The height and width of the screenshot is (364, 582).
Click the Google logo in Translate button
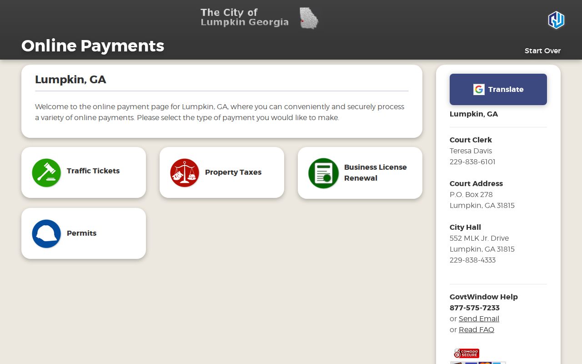[x=479, y=90]
